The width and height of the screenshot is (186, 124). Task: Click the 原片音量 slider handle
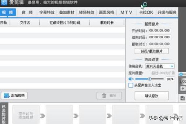150,79
